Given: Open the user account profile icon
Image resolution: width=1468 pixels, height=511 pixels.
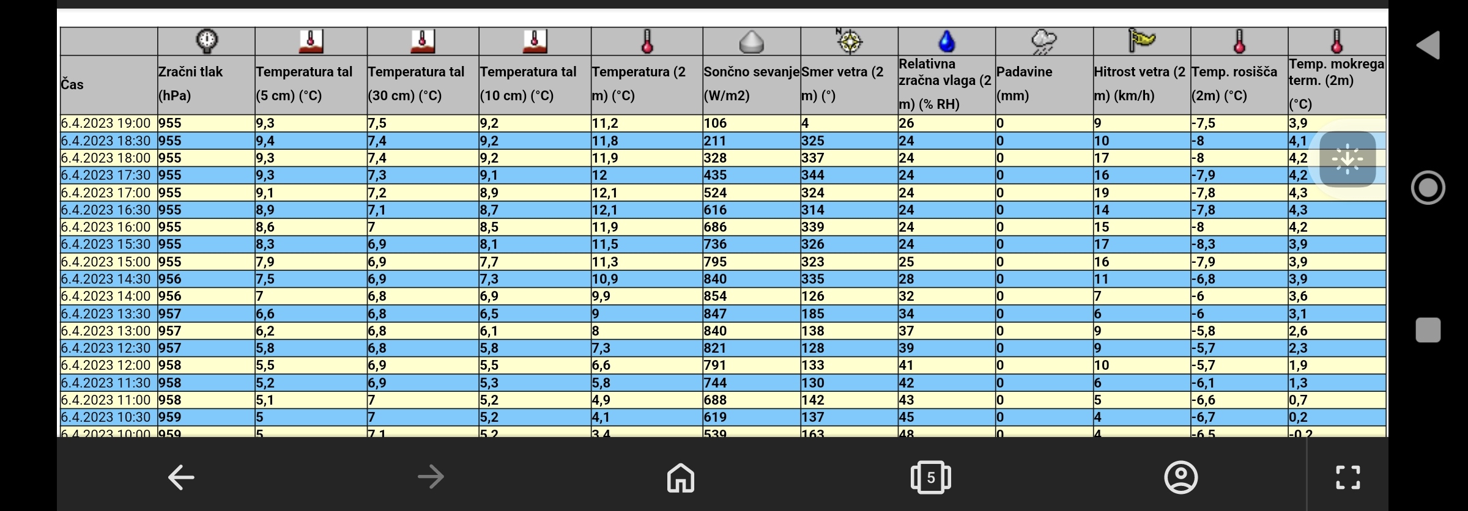Looking at the screenshot, I should coord(1181,477).
